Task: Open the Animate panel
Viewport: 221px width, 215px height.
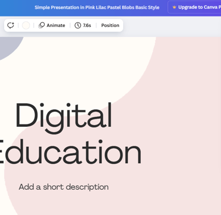Action: click(x=52, y=25)
